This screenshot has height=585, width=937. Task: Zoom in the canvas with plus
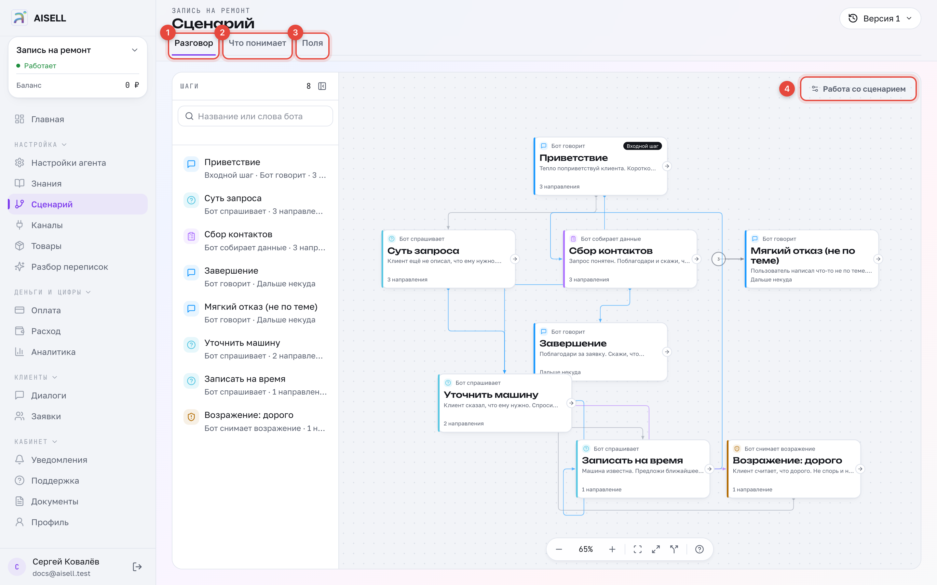tap(612, 549)
